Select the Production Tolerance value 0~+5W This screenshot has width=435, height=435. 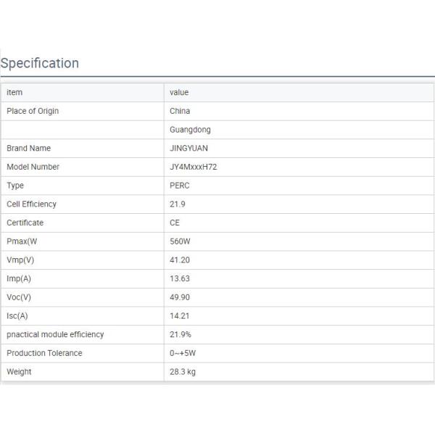[184, 353]
